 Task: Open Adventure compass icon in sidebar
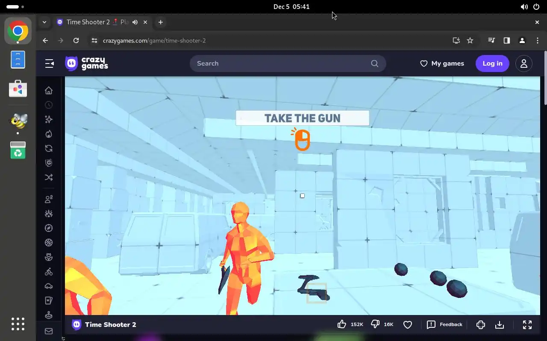(49, 228)
